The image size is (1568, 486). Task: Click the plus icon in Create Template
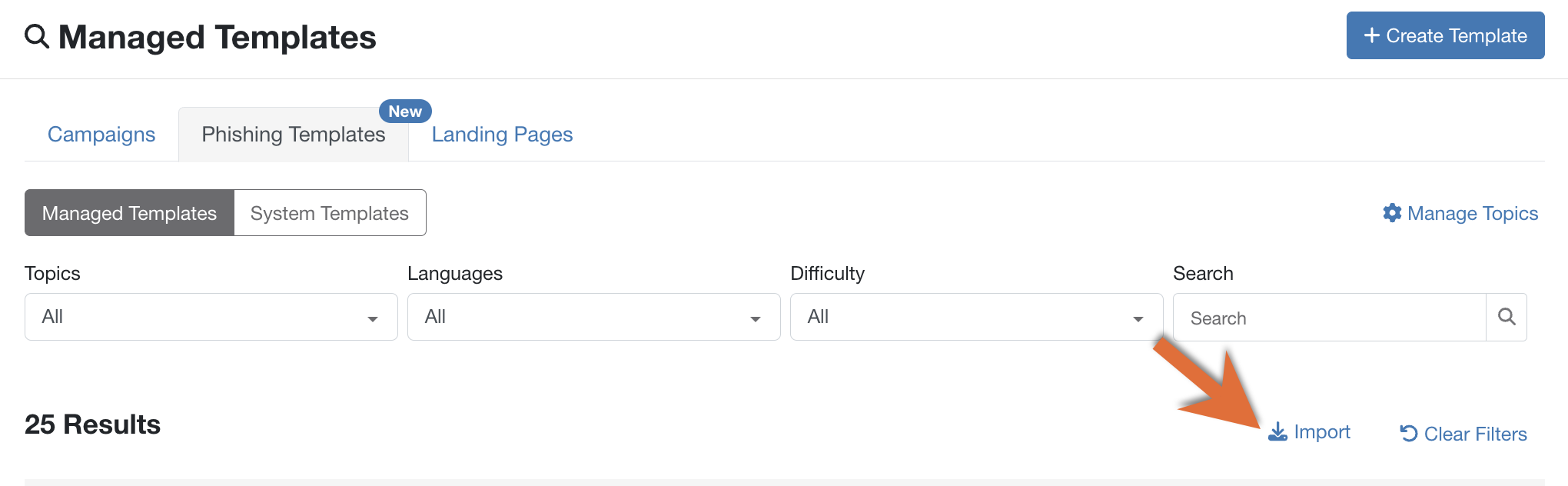pyautogui.click(x=1371, y=35)
